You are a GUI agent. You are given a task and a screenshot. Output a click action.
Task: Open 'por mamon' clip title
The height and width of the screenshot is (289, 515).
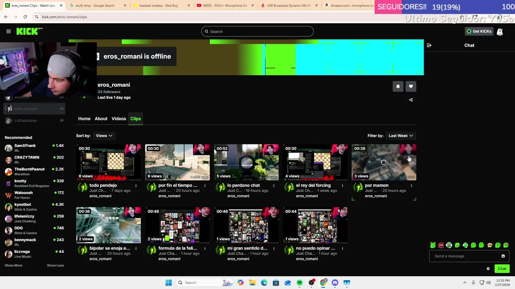(x=377, y=185)
